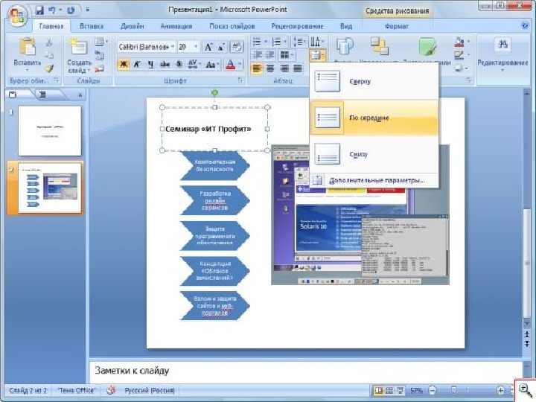Toggle align text left
The image size is (536, 402).
pyautogui.click(x=257, y=68)
